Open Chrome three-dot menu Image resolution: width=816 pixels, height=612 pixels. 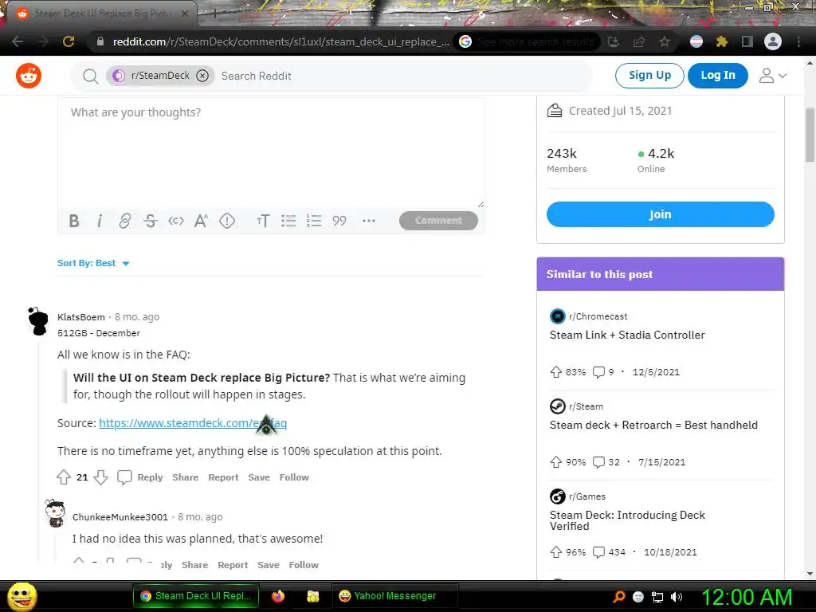[x=798, y=41]
